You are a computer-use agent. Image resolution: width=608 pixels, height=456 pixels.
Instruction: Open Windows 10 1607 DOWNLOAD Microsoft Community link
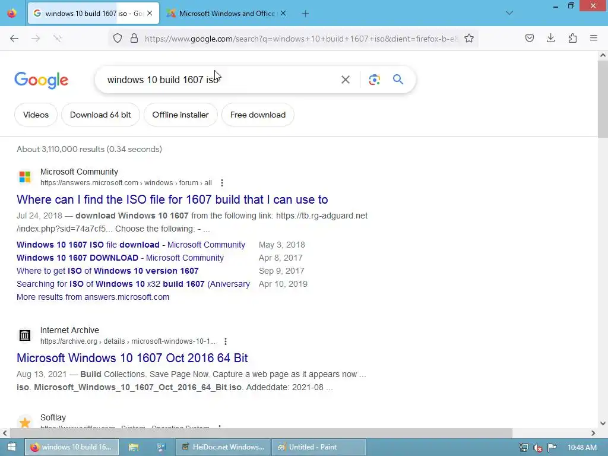pyautogui.click(x=120, y=258)
